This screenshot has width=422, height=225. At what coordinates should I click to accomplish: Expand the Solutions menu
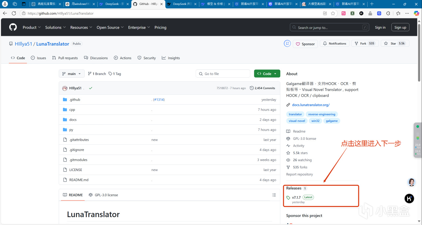point(55,27)
